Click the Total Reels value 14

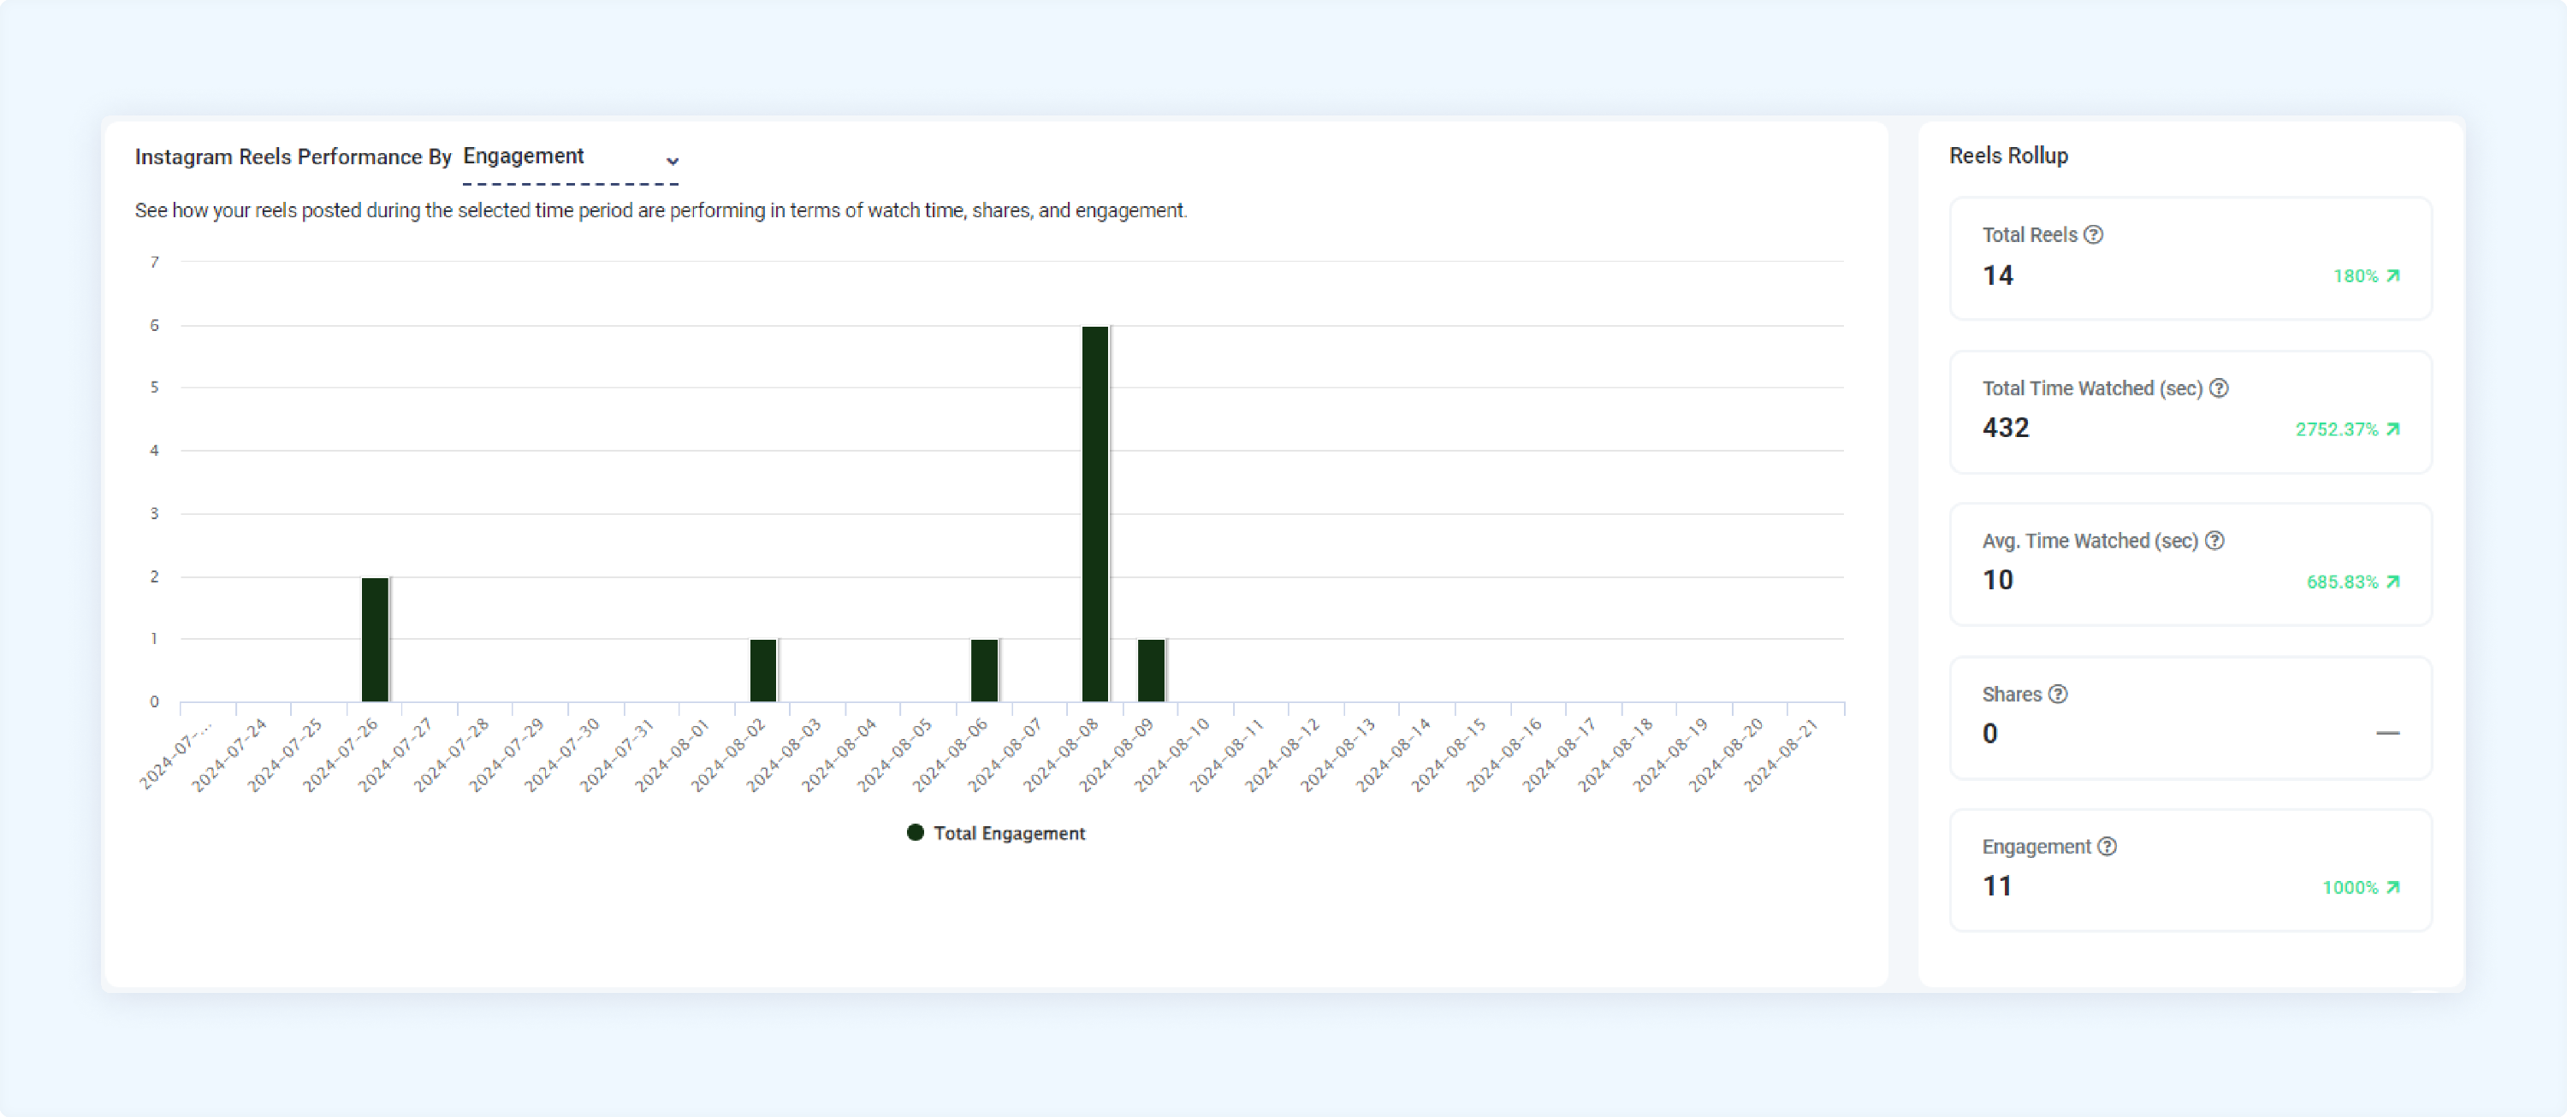click(1998, 276)
